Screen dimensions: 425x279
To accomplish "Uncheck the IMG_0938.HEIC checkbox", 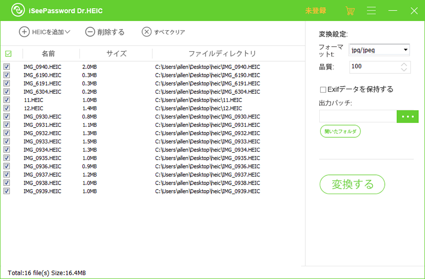I will pos(7,183).
